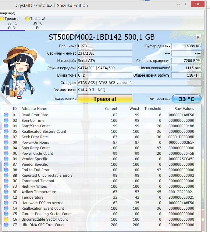The image size is (210, 232).
Task: Click the Start/Stop Count status circle
Action: pos(6,126)
